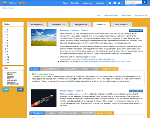The height and width of the screenshot is (118, 150).
Task: Check the Earth and Space Science checkbox
Action: (x=6, y=83)
